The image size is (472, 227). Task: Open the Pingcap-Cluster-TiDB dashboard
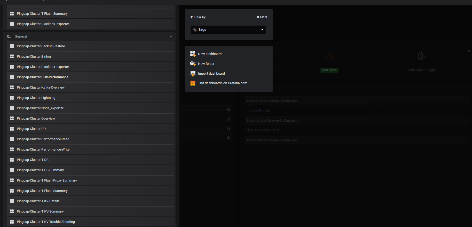pos(90,160)
